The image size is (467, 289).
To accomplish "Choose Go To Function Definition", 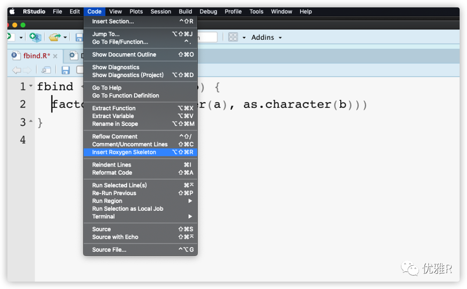I will [x=140, y=96].
